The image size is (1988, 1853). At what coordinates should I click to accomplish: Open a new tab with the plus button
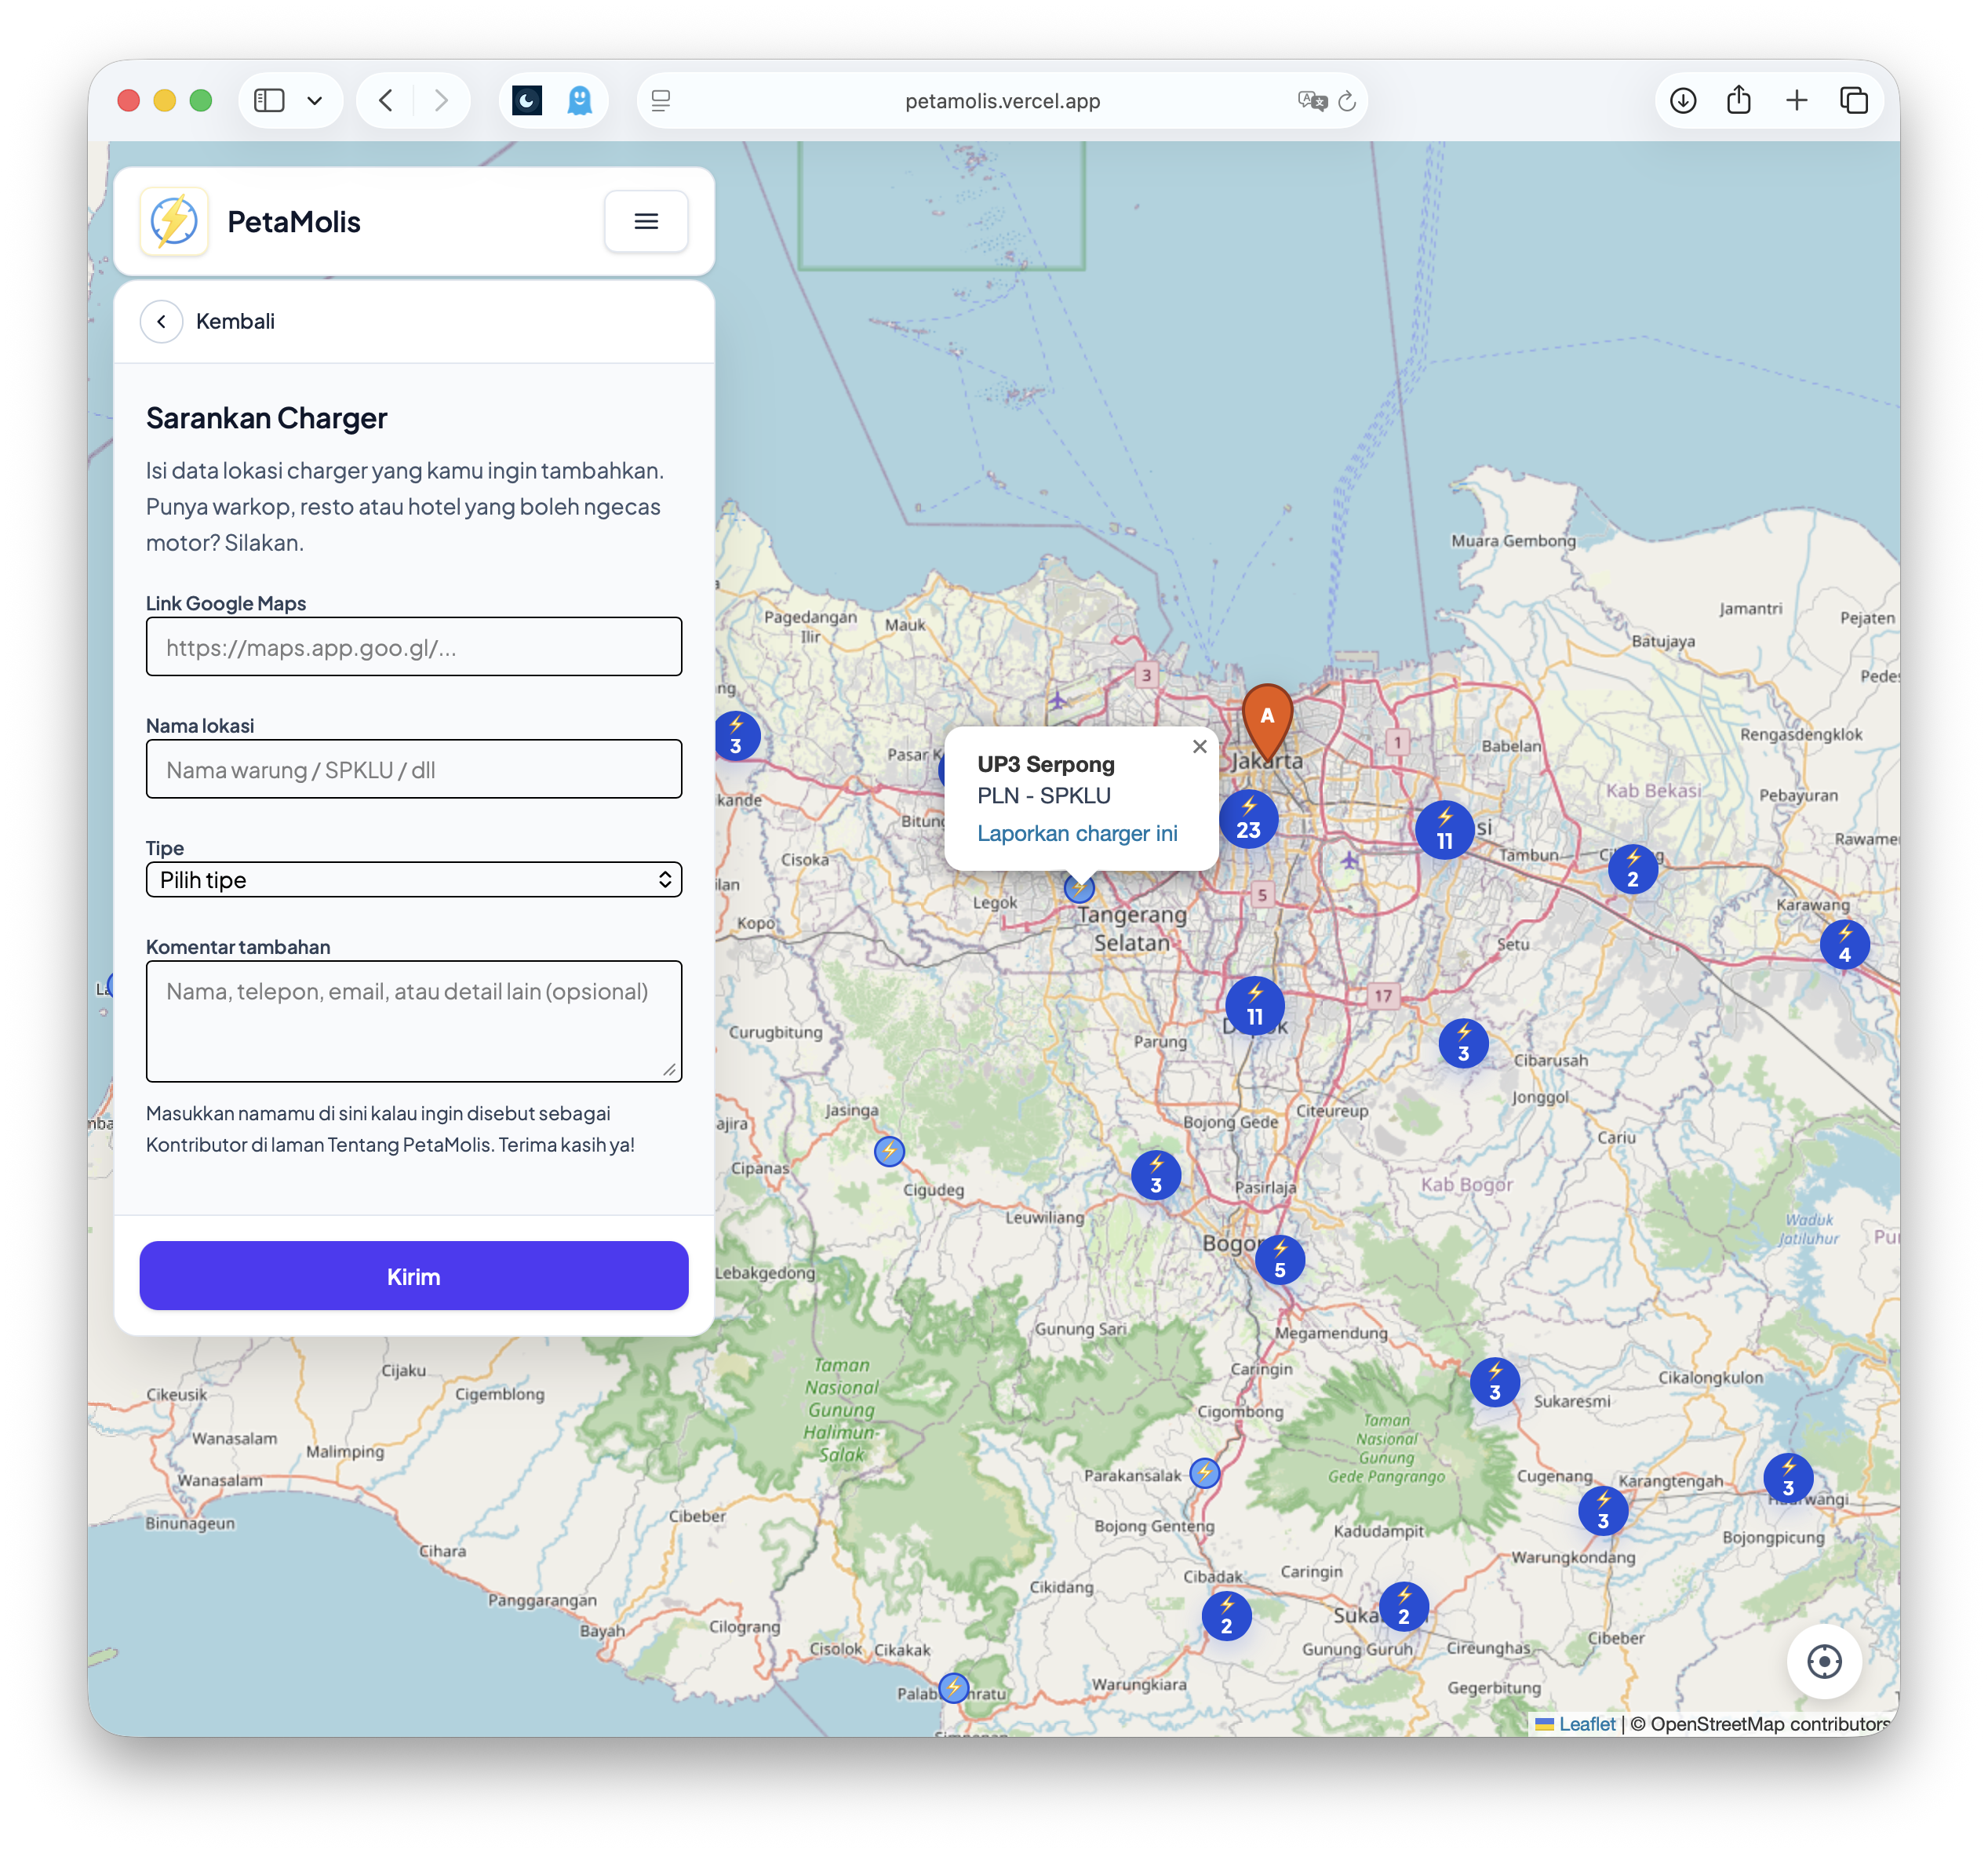tap(1797, 100)
